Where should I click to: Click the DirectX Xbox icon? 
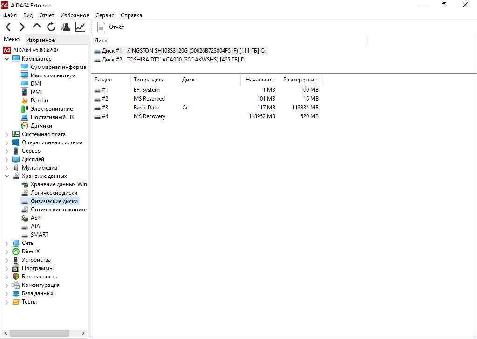[16, 251]
